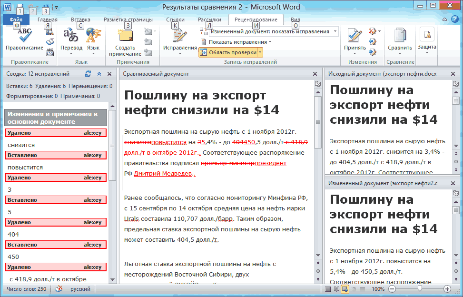Select the inserted entry повыстится in revisions list
The width and height of the screenshot is (463, 297).
(x=25, y=168)
